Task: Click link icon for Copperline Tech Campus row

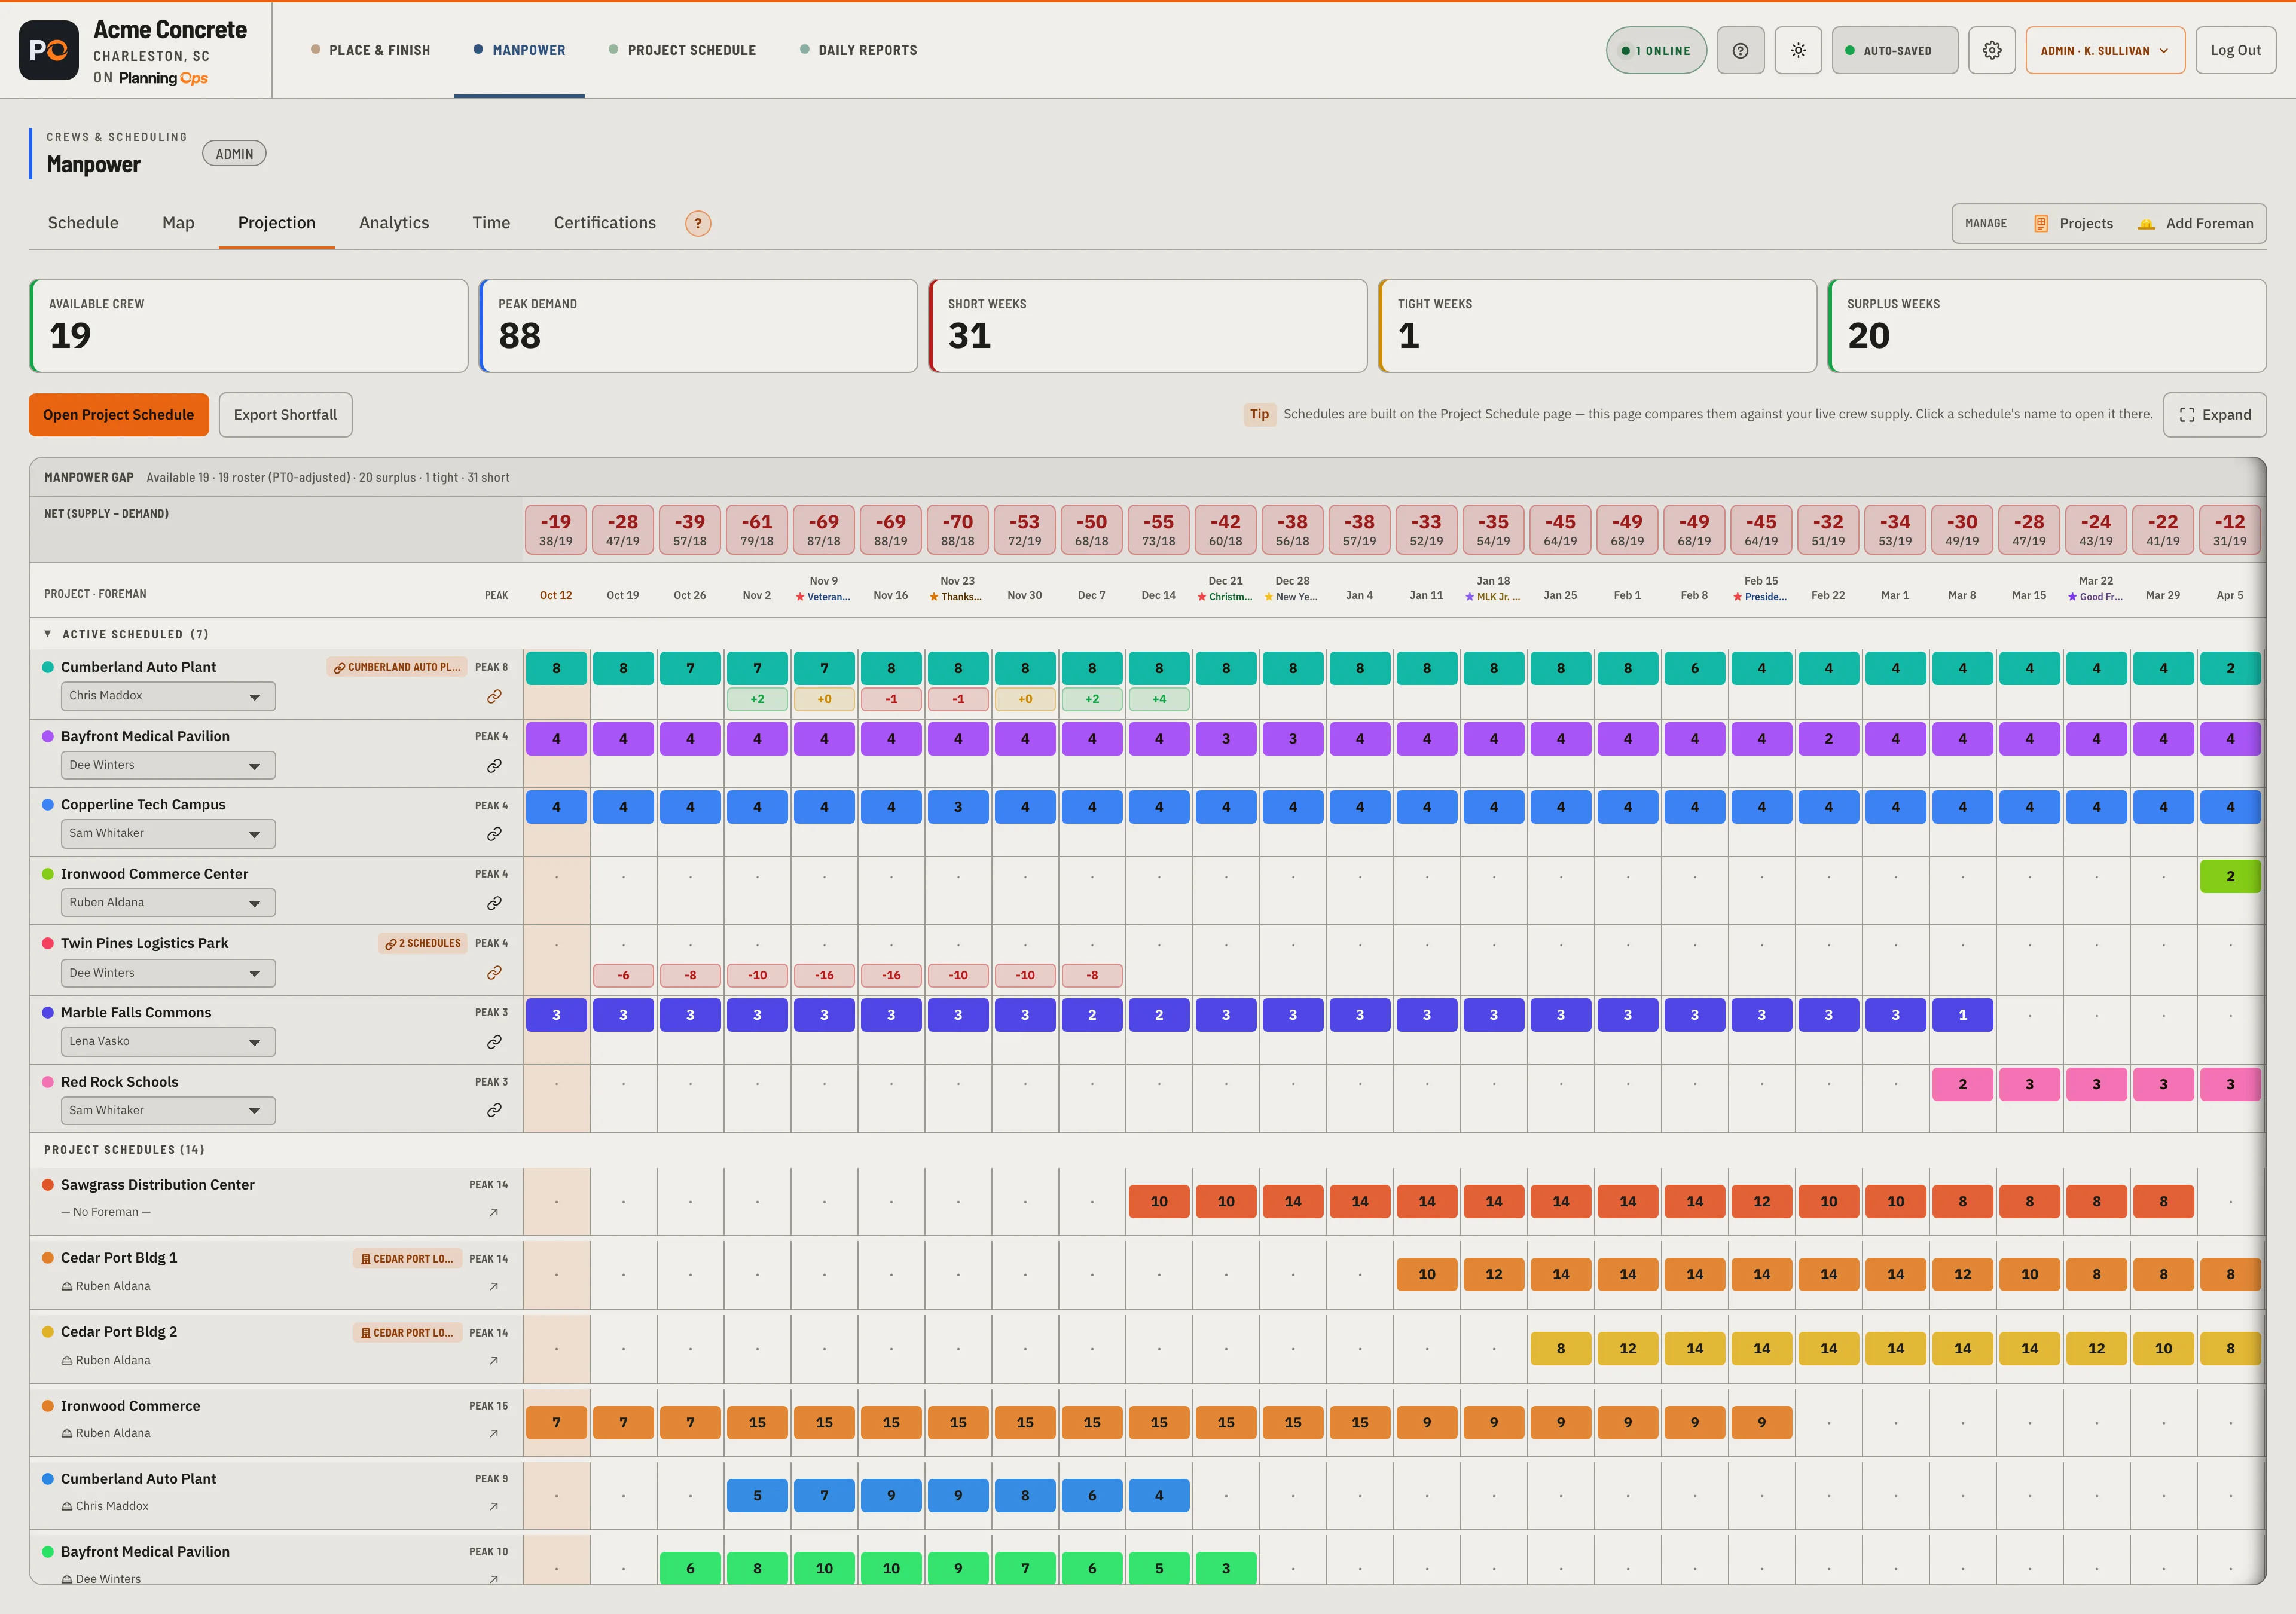Action: 494,834
